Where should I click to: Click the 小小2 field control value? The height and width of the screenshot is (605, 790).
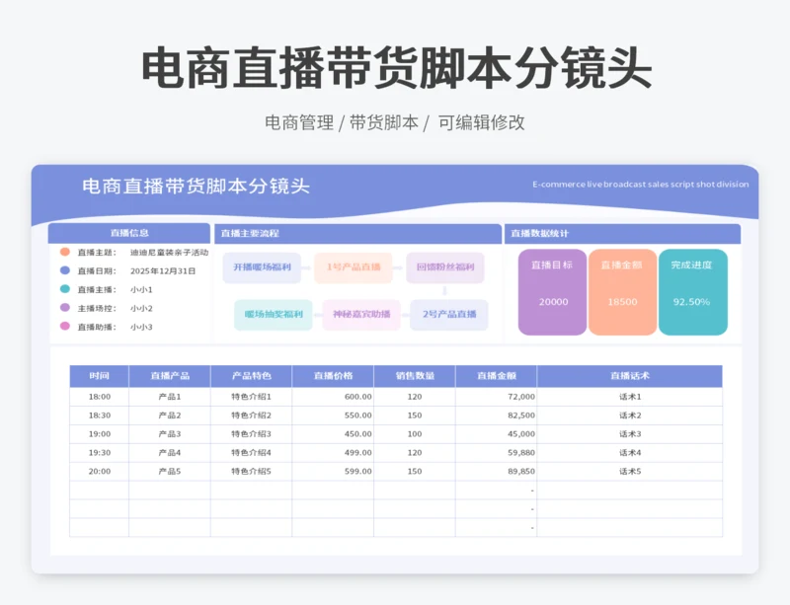coord(141,308)
